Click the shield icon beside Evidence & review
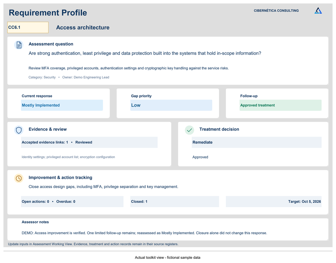 pos(19,130)
